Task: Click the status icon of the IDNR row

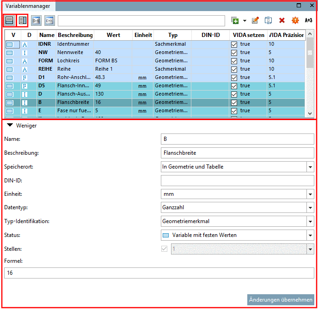Action: click(9, 44)
